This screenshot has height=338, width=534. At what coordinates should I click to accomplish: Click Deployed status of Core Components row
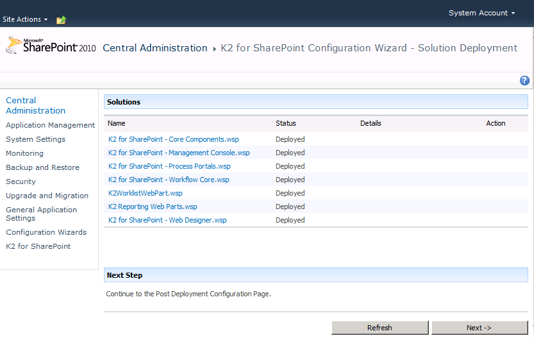(290, 139)
